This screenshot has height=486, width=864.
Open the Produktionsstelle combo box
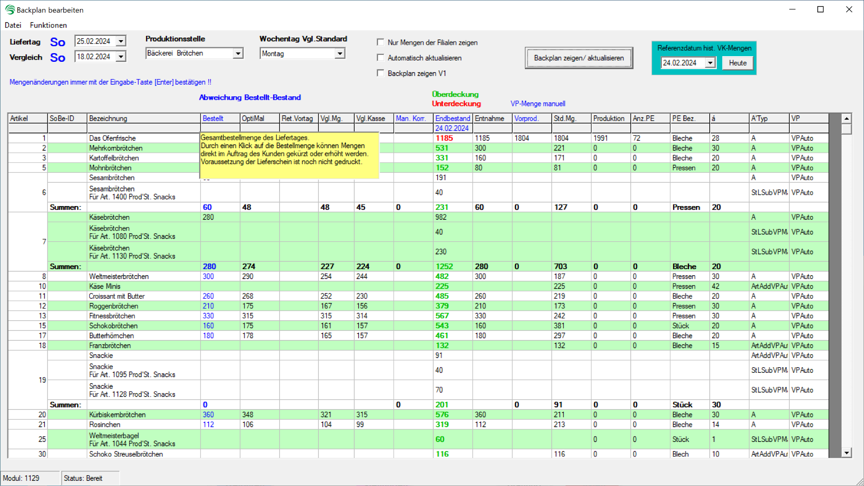point(238,53)
